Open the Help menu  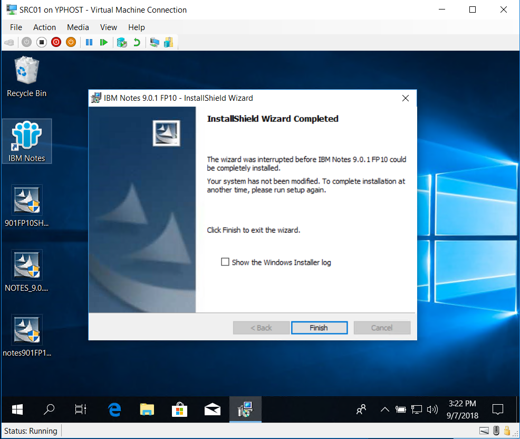coord(136,27)
